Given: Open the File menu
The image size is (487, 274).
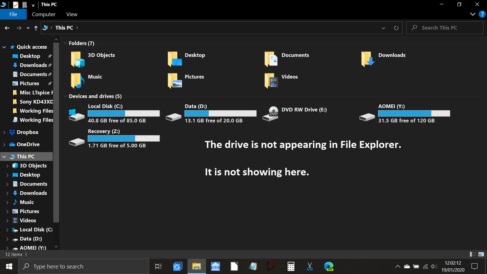Looking at the screenshot, I should [13, 14].
